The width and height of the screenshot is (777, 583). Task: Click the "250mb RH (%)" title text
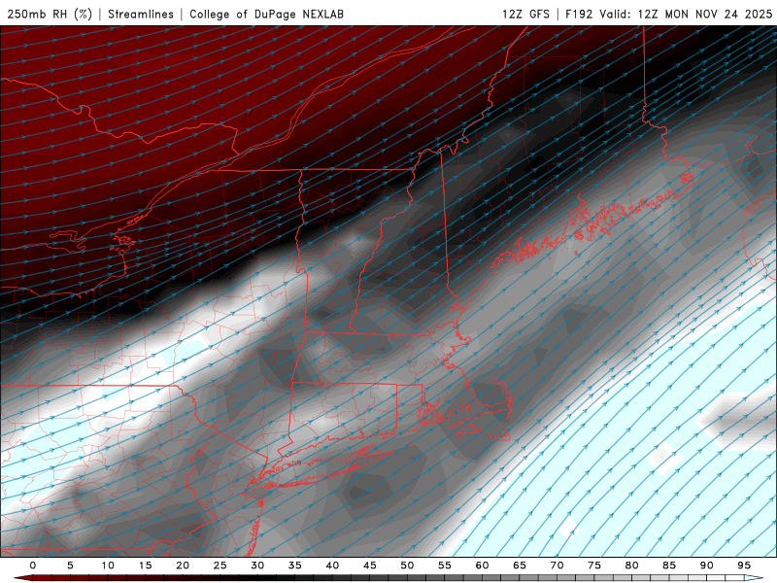pyautogui.click(x=50, y=14)
